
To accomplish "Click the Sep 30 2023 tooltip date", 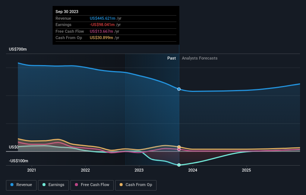I will [67, 12].
